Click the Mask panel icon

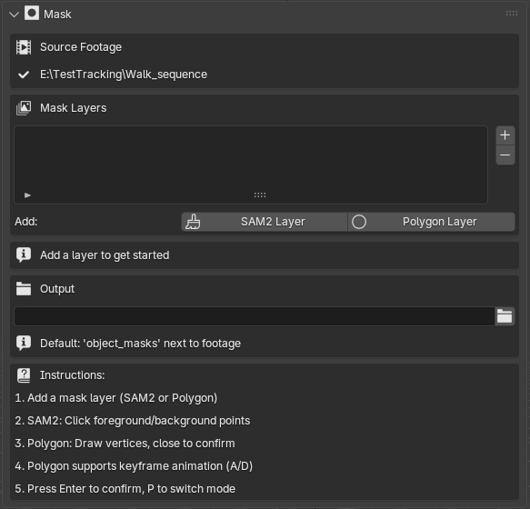click(32, 14)
